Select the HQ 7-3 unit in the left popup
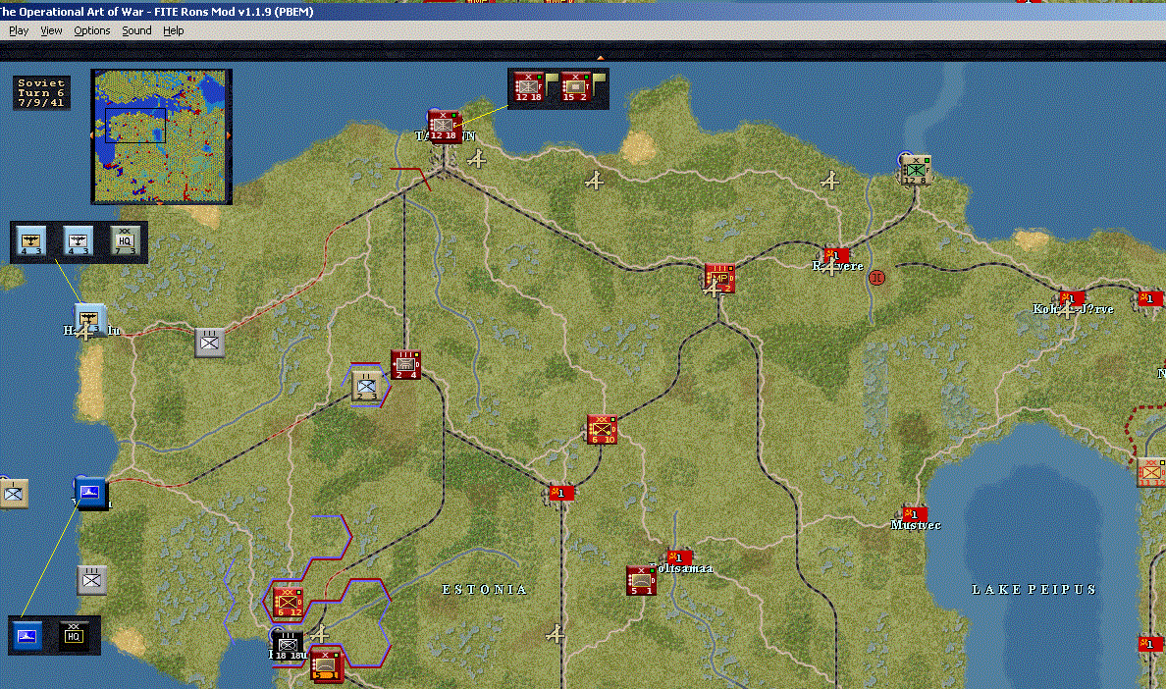The width and height of the screenshot is (1166, 689). [125, 240]
